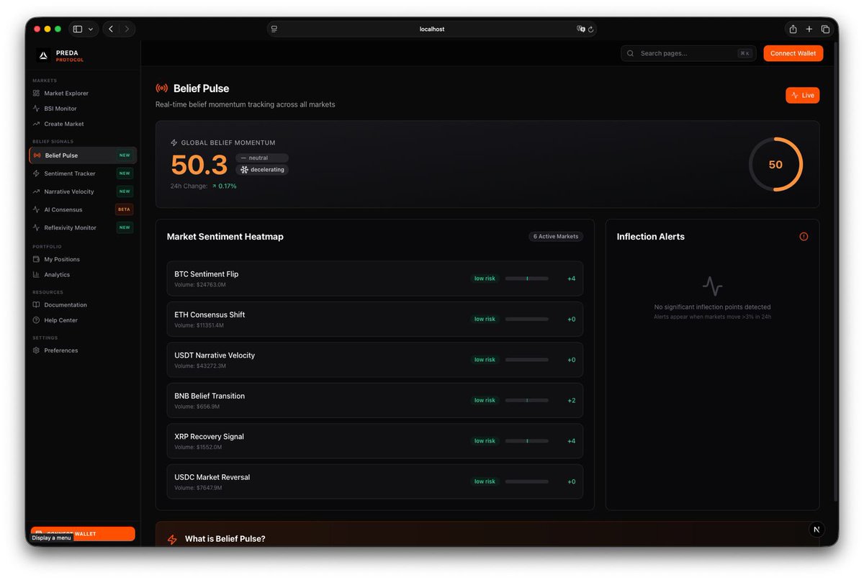
Task: Click the NEW badge next to Reflexivity Monitor
Action: click(125, 227)
